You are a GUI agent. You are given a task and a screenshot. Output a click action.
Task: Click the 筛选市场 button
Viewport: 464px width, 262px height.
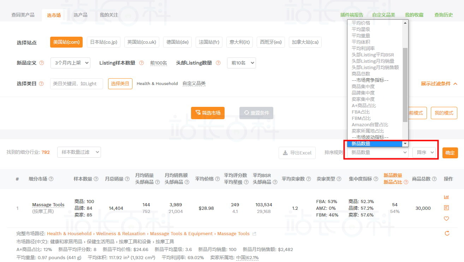(208, 113)
